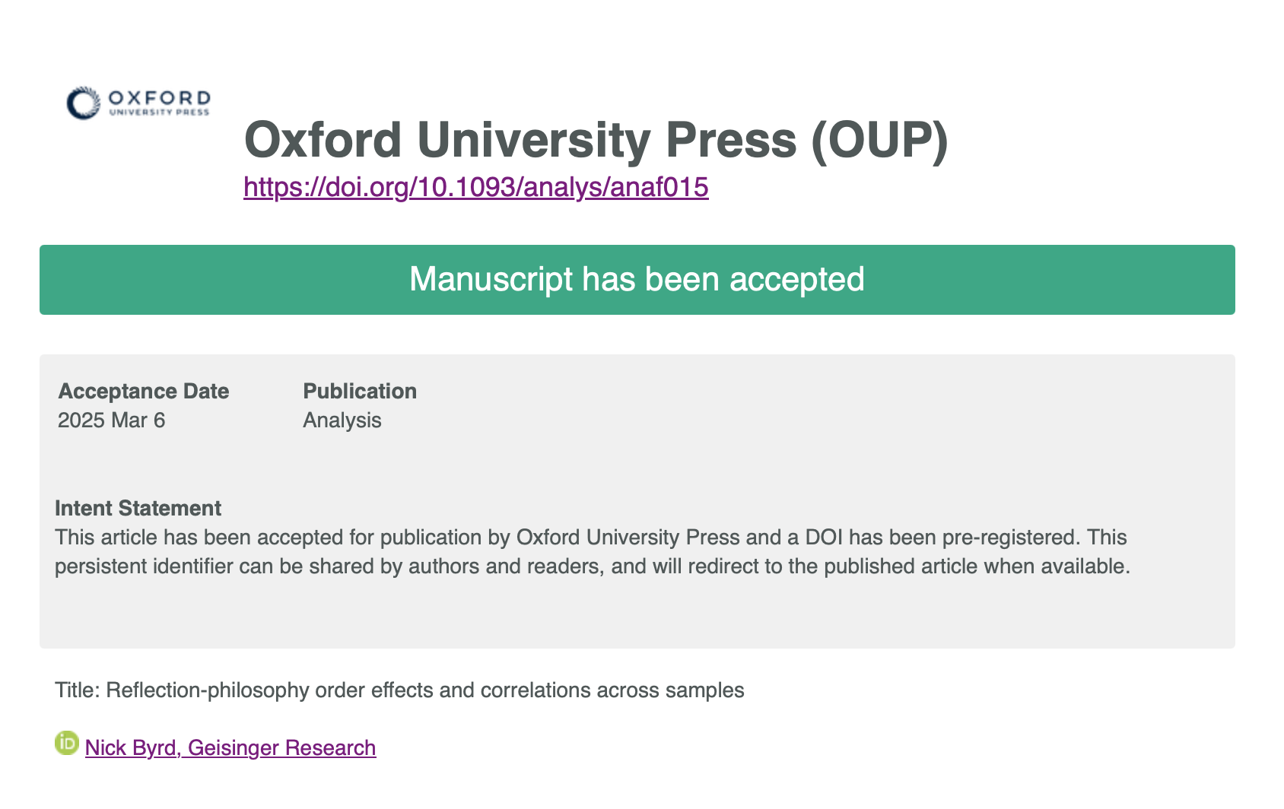Click the OXFORD wordmark text in logo
This screenshot has width=1284, height=809.
pyautogui.click(x=159, y=98)
